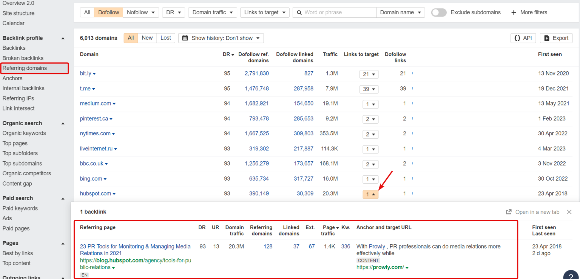Select the Dofollow filter option

(108, 12)
